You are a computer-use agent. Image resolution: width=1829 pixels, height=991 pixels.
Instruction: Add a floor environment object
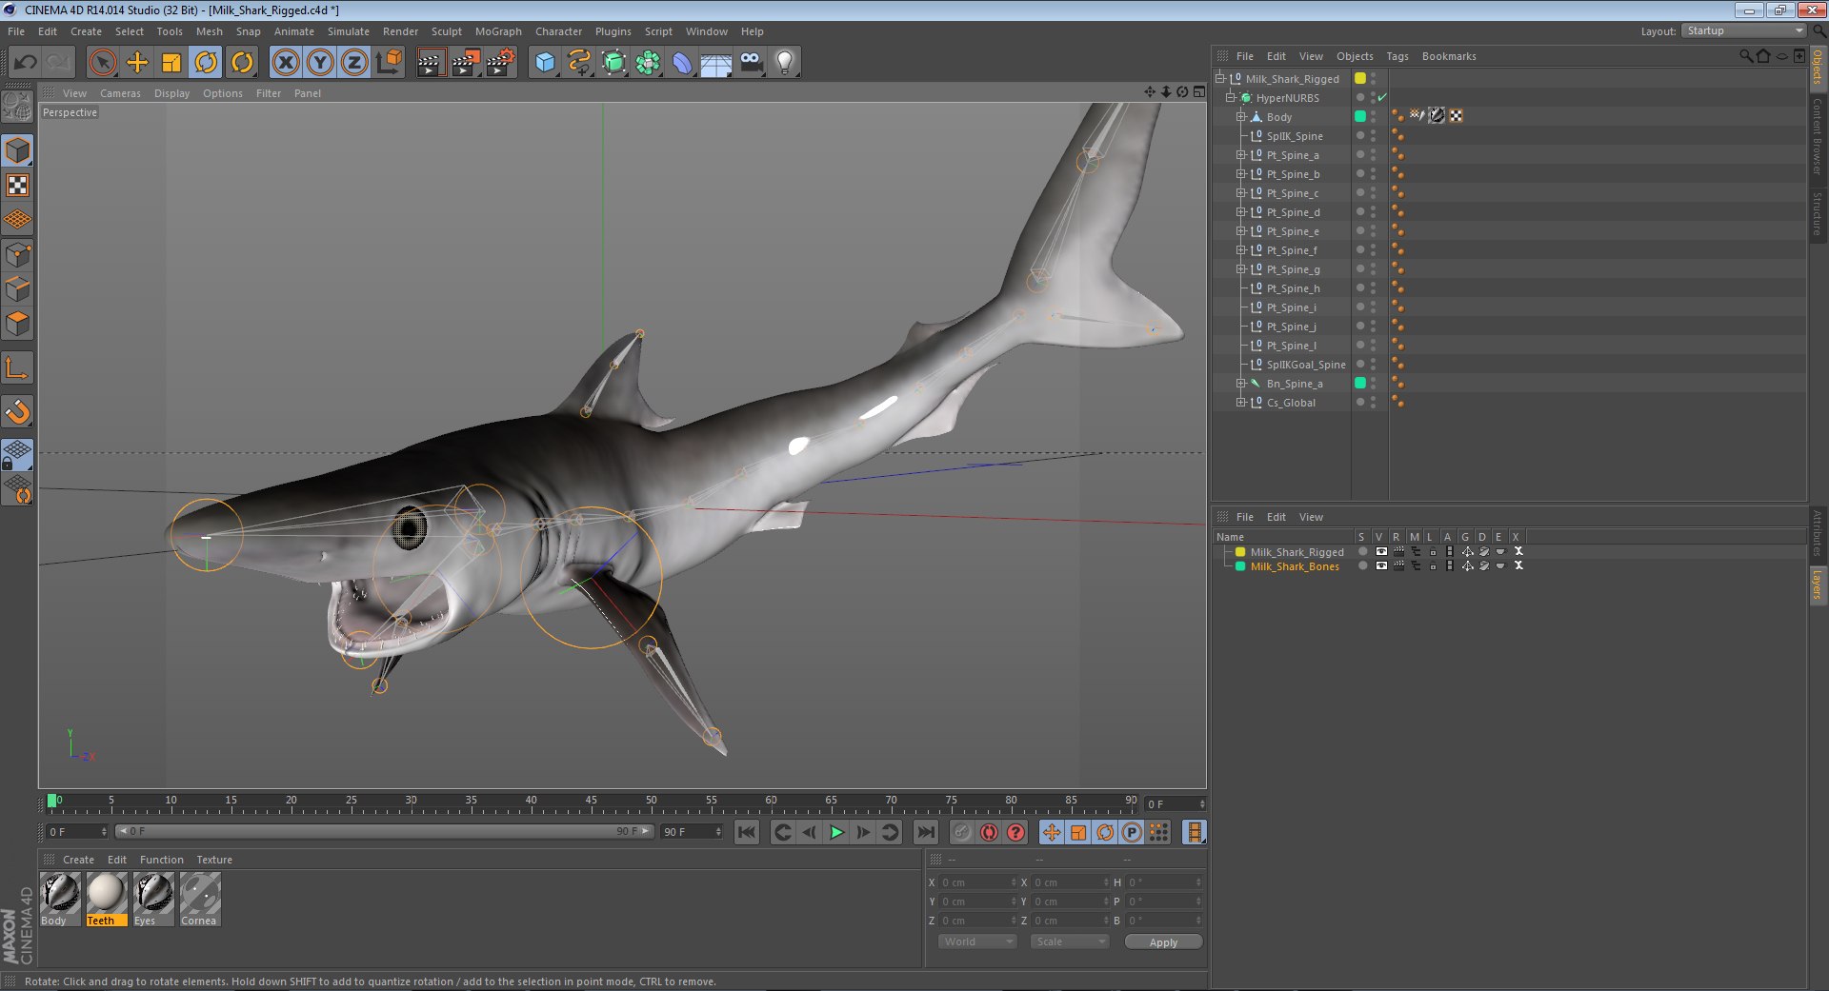coord(716,63)
